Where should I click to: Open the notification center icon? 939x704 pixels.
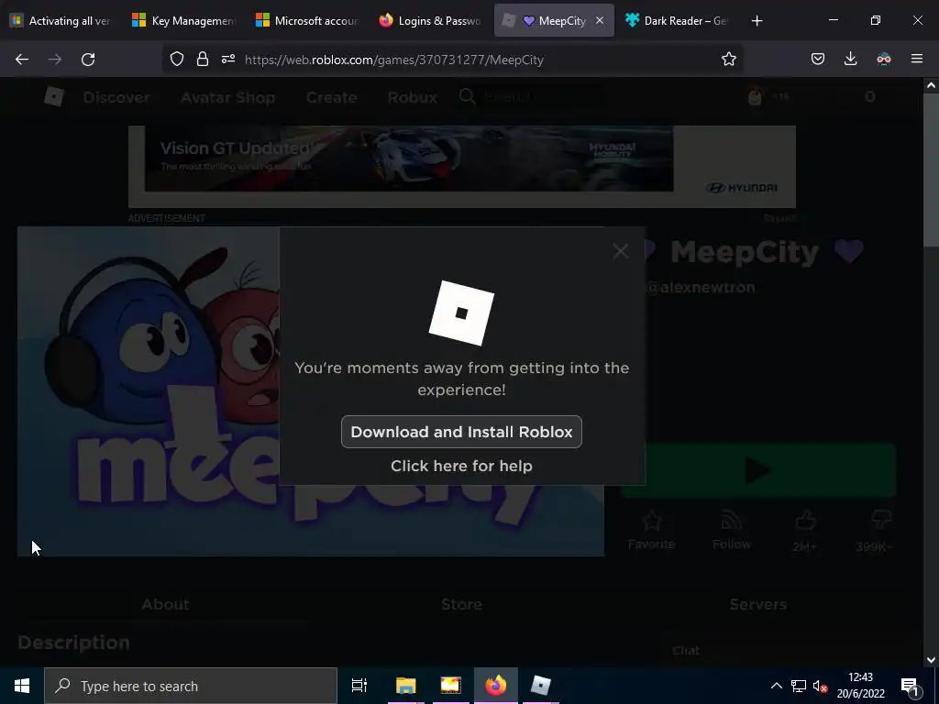point(911,686)
